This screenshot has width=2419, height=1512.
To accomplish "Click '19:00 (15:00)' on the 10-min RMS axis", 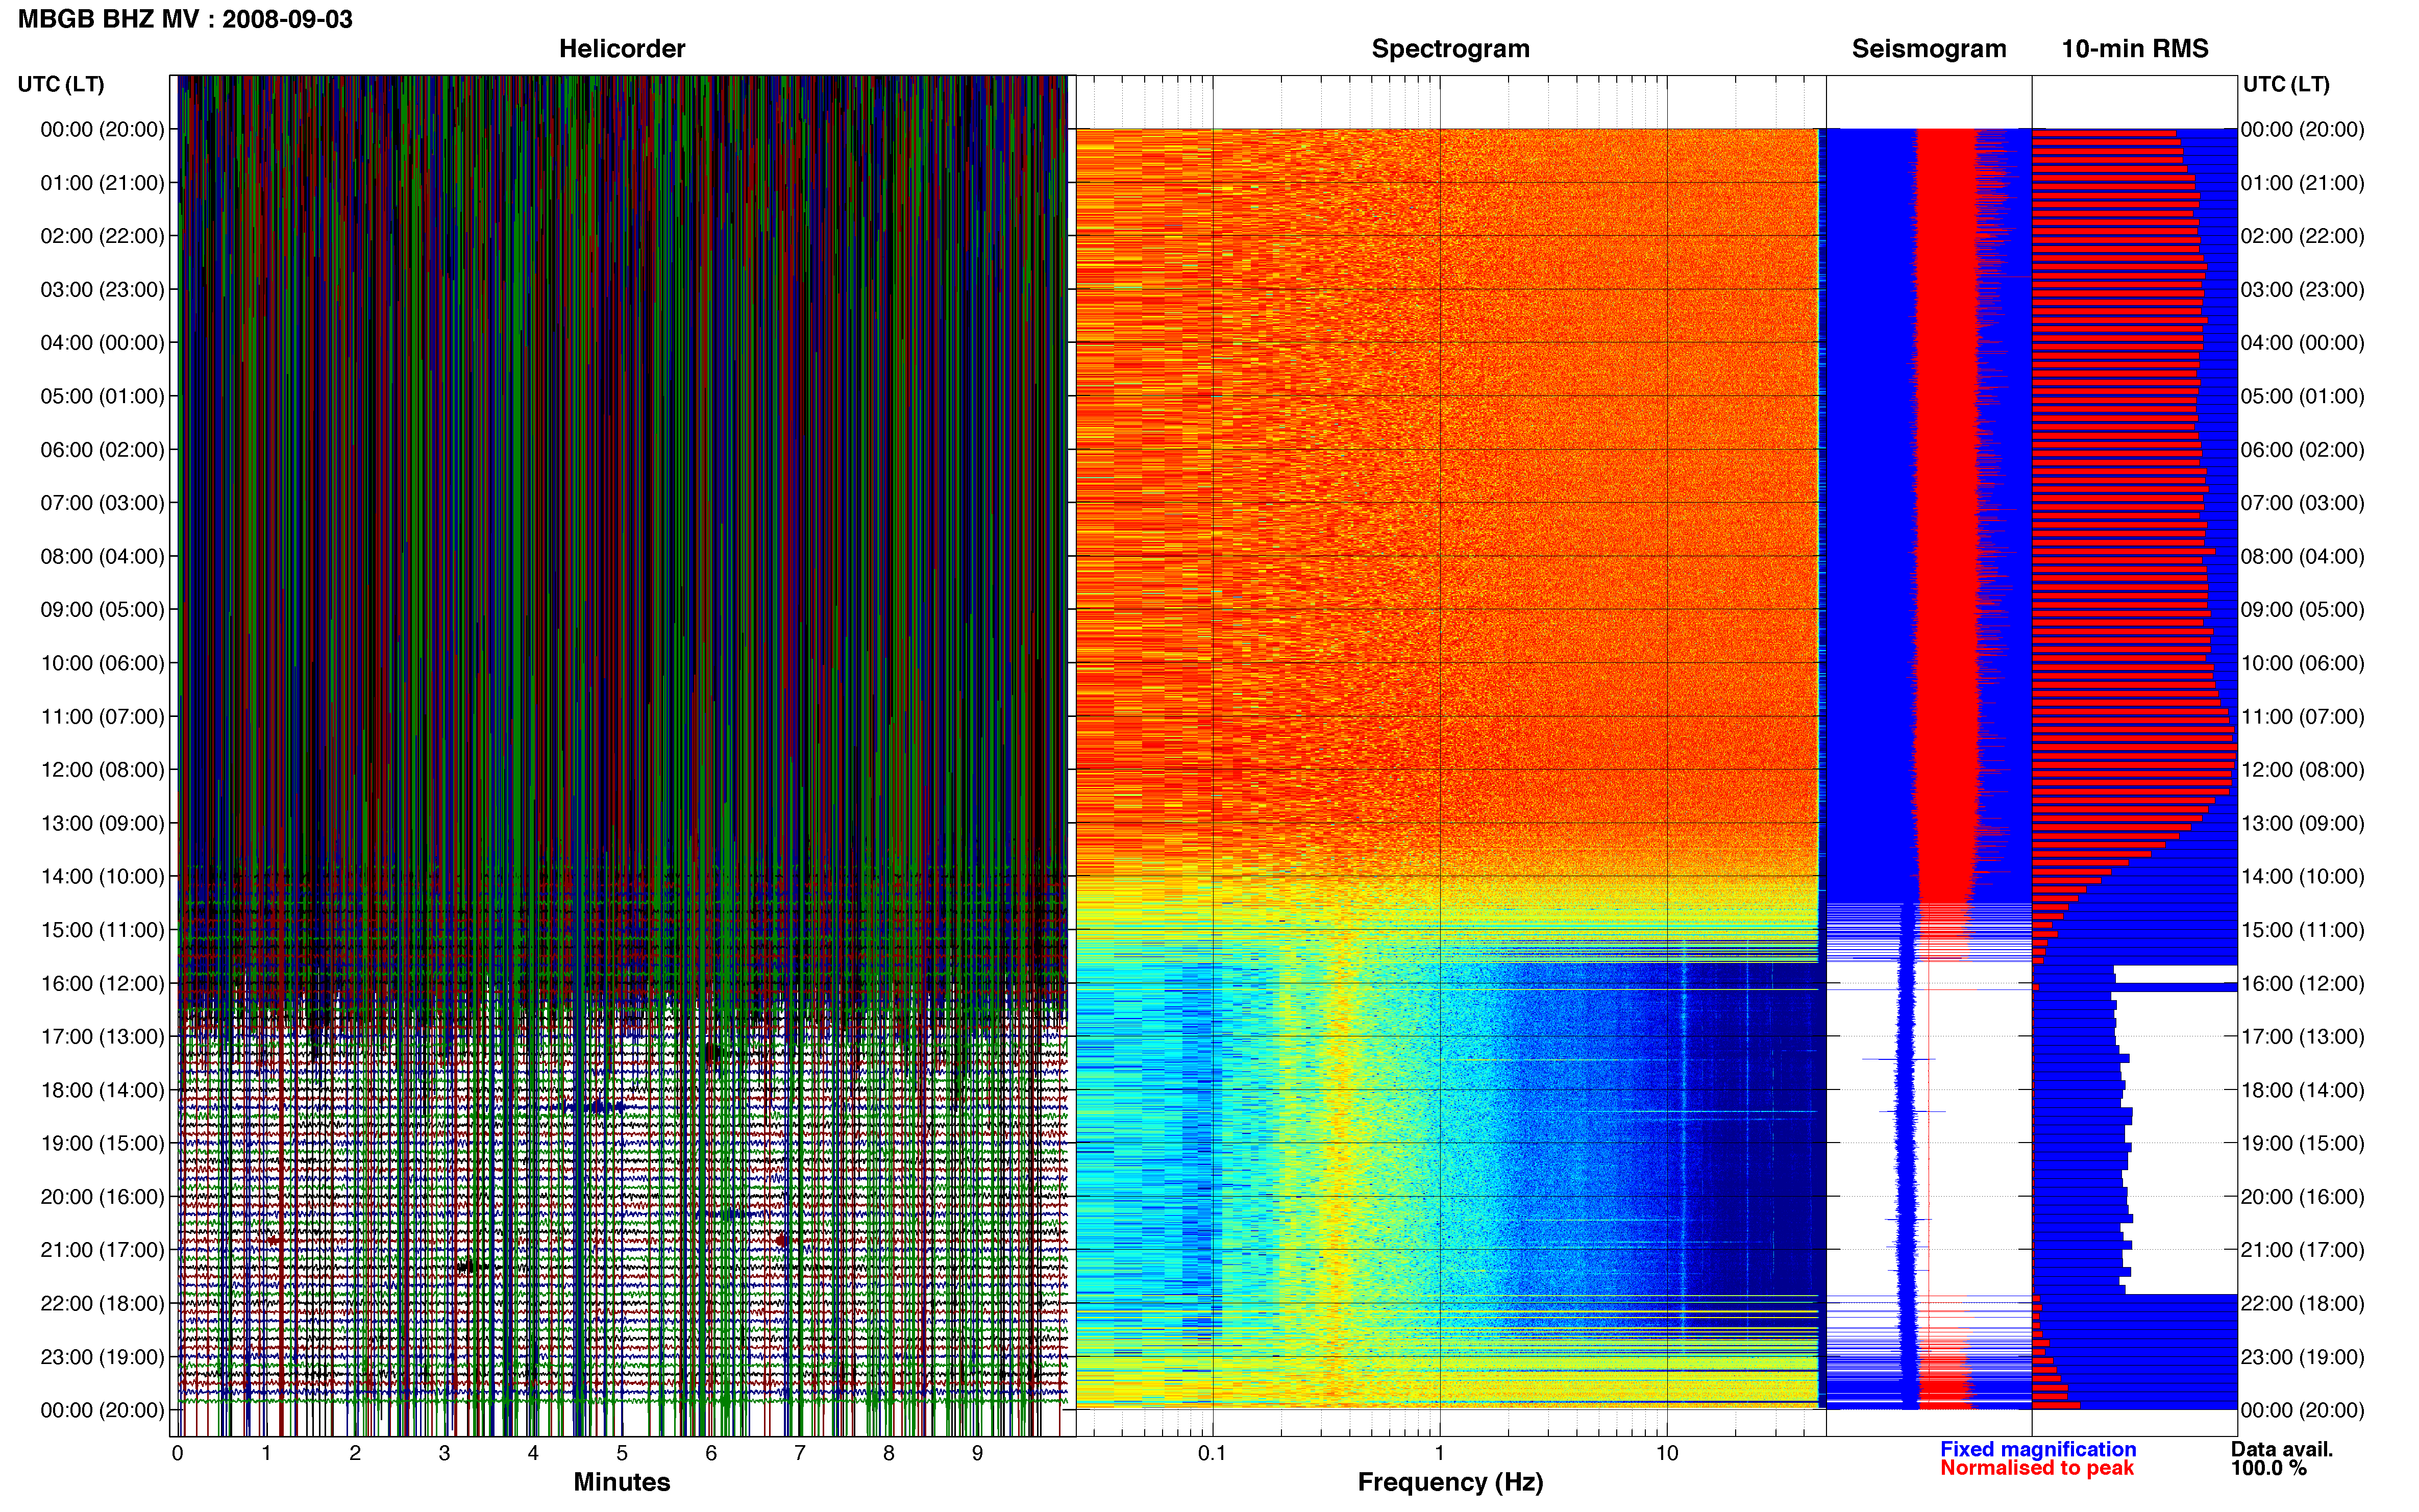I will coord(2302,1143).
